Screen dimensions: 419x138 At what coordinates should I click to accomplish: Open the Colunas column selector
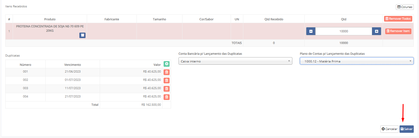coord(404,7)
